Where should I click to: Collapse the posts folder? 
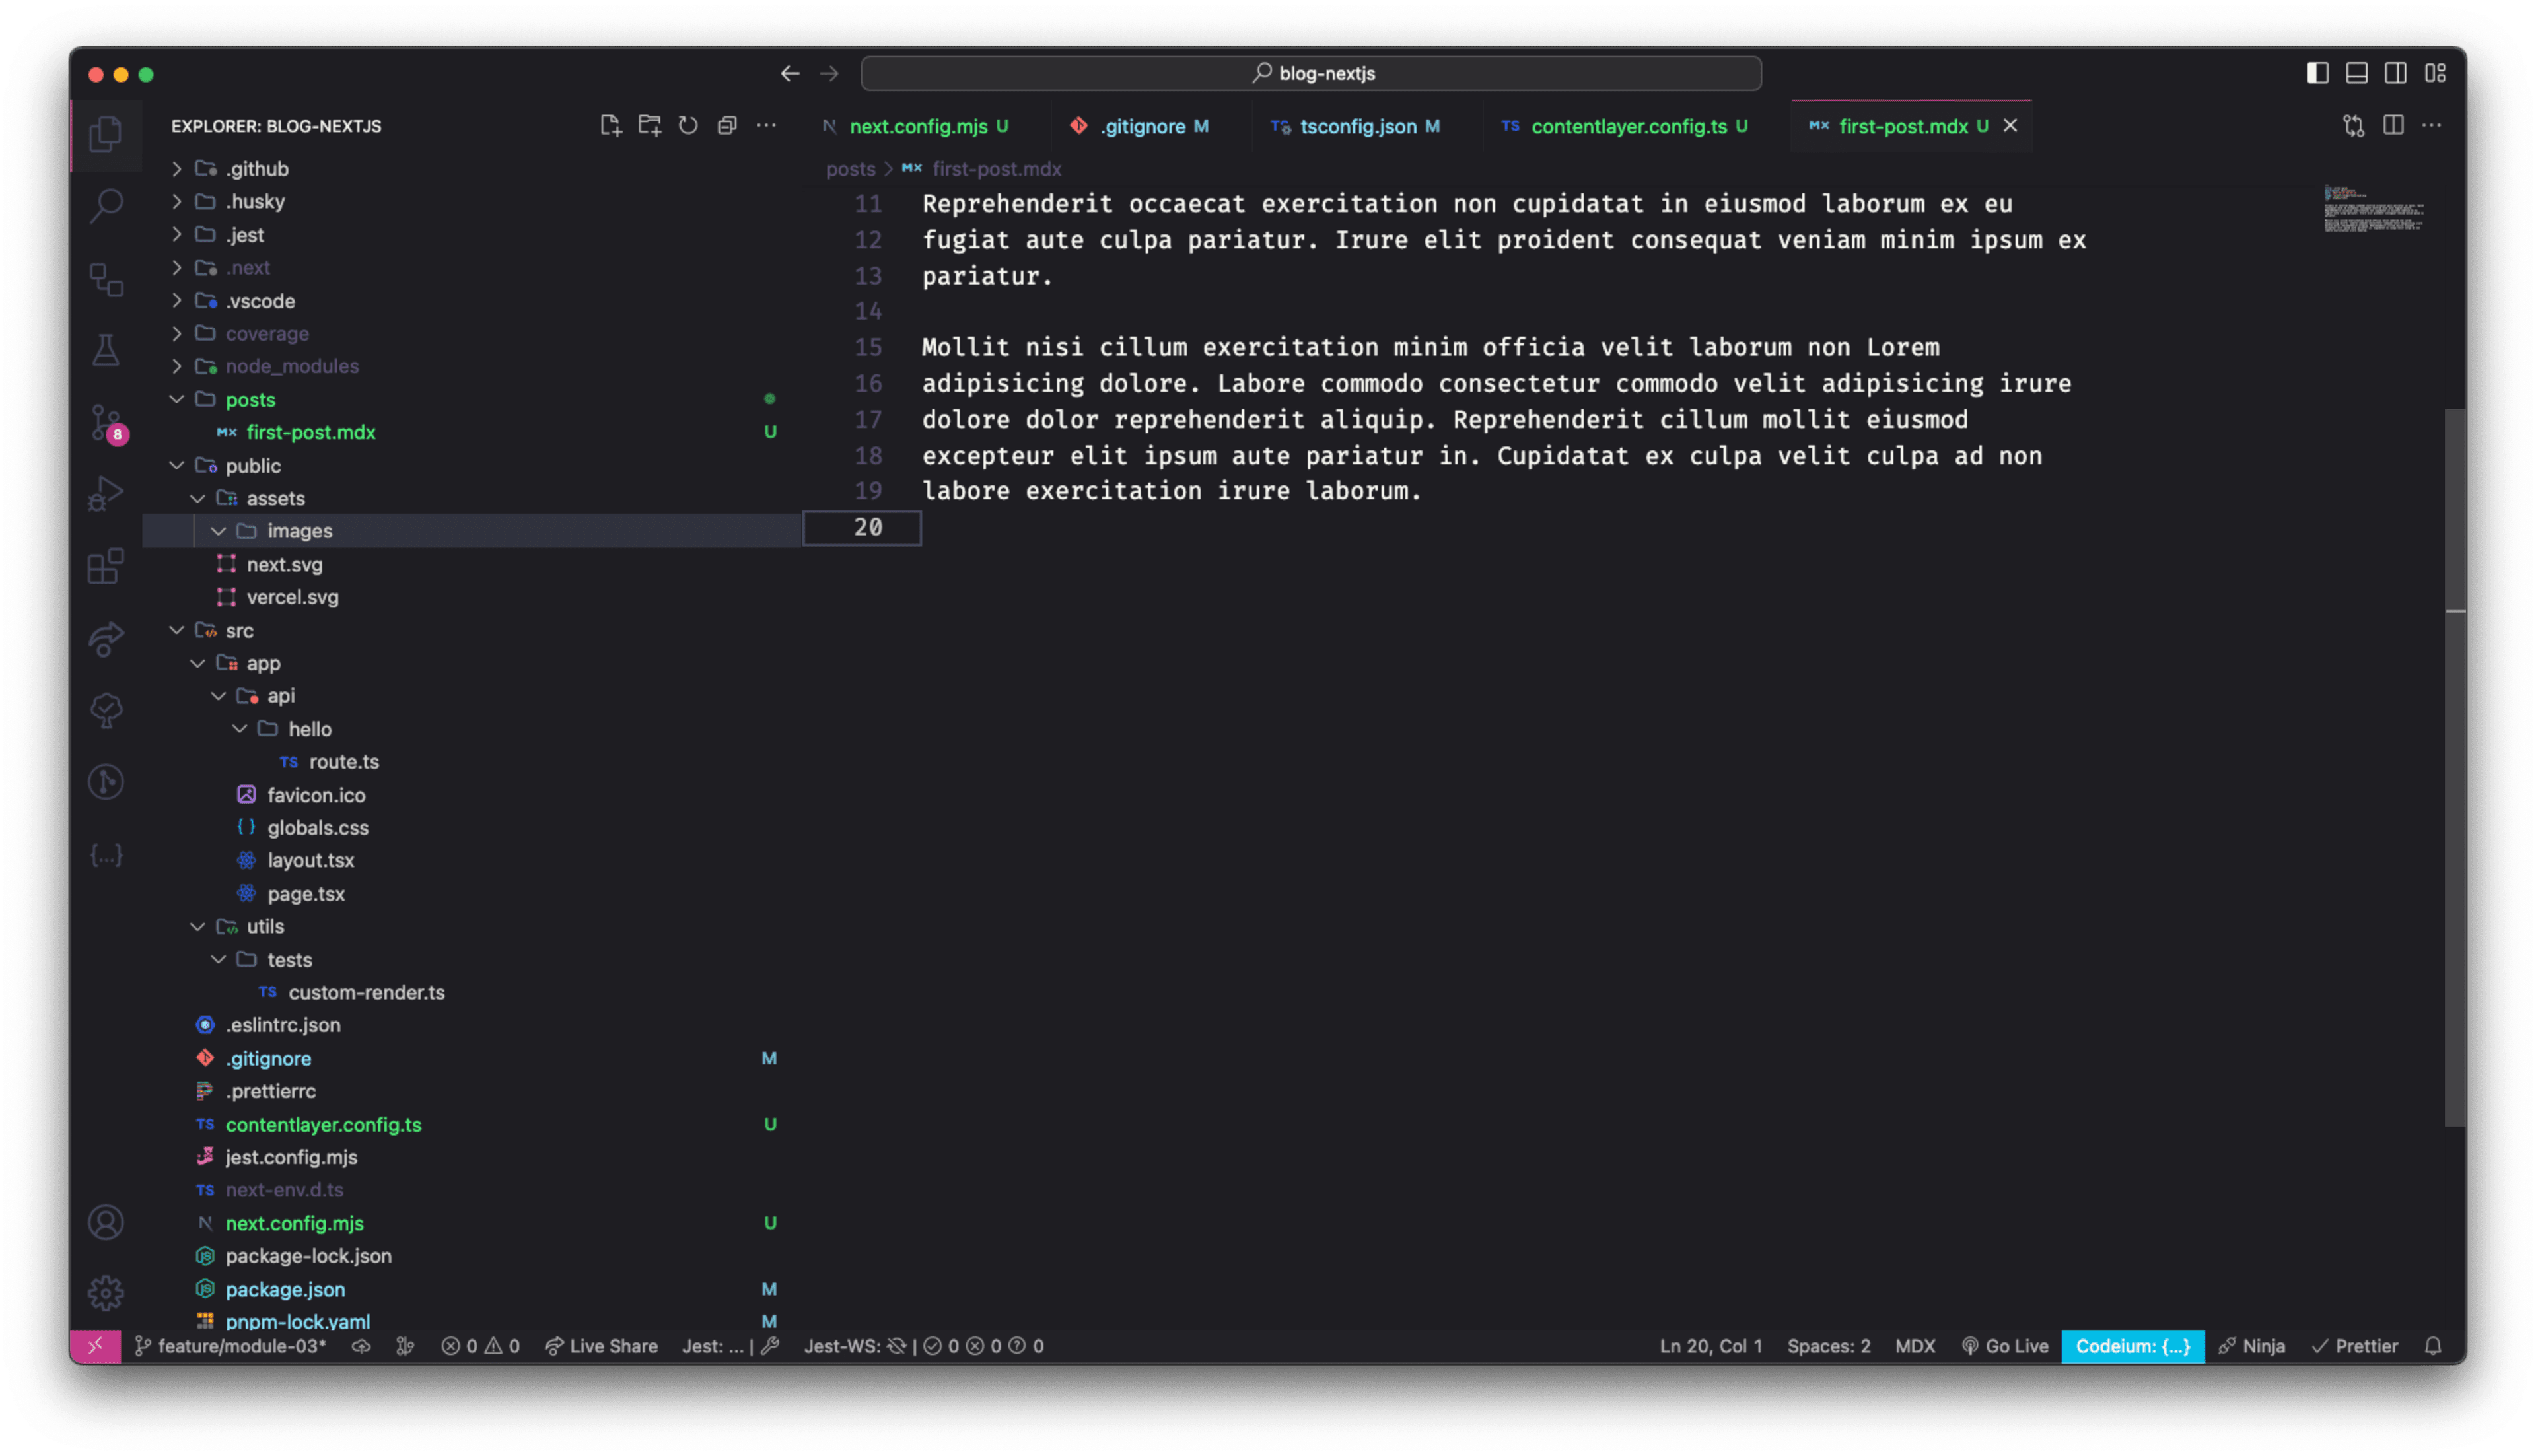click(x=250, y=400)
